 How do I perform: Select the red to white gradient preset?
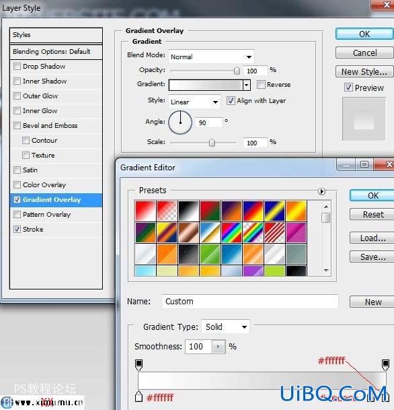(x=145, y=211)
